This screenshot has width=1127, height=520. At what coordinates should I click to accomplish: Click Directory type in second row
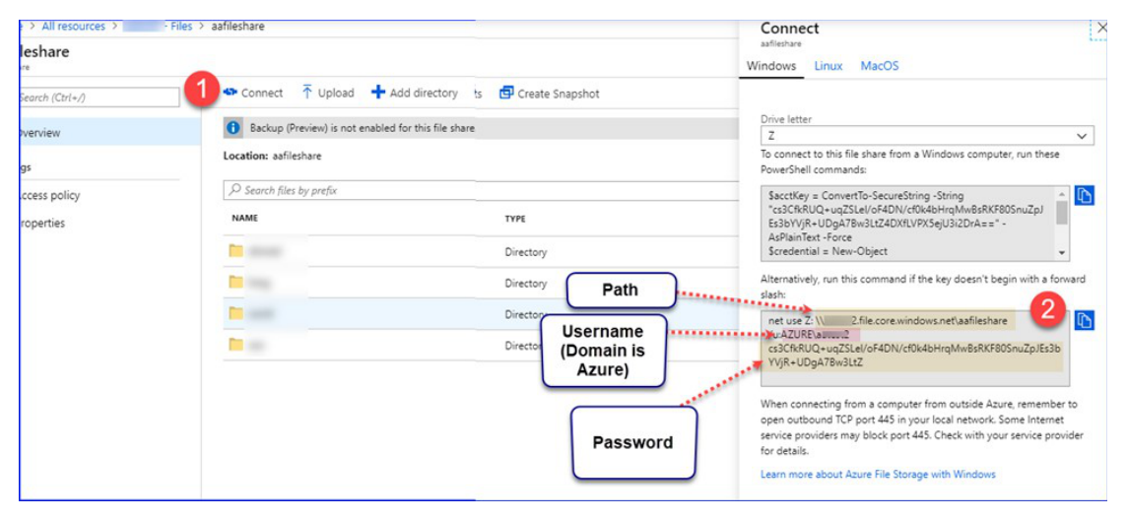[525, 283]
